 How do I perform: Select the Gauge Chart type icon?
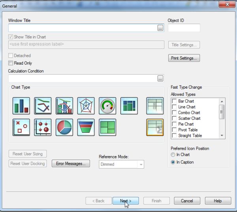click(107, 106)
